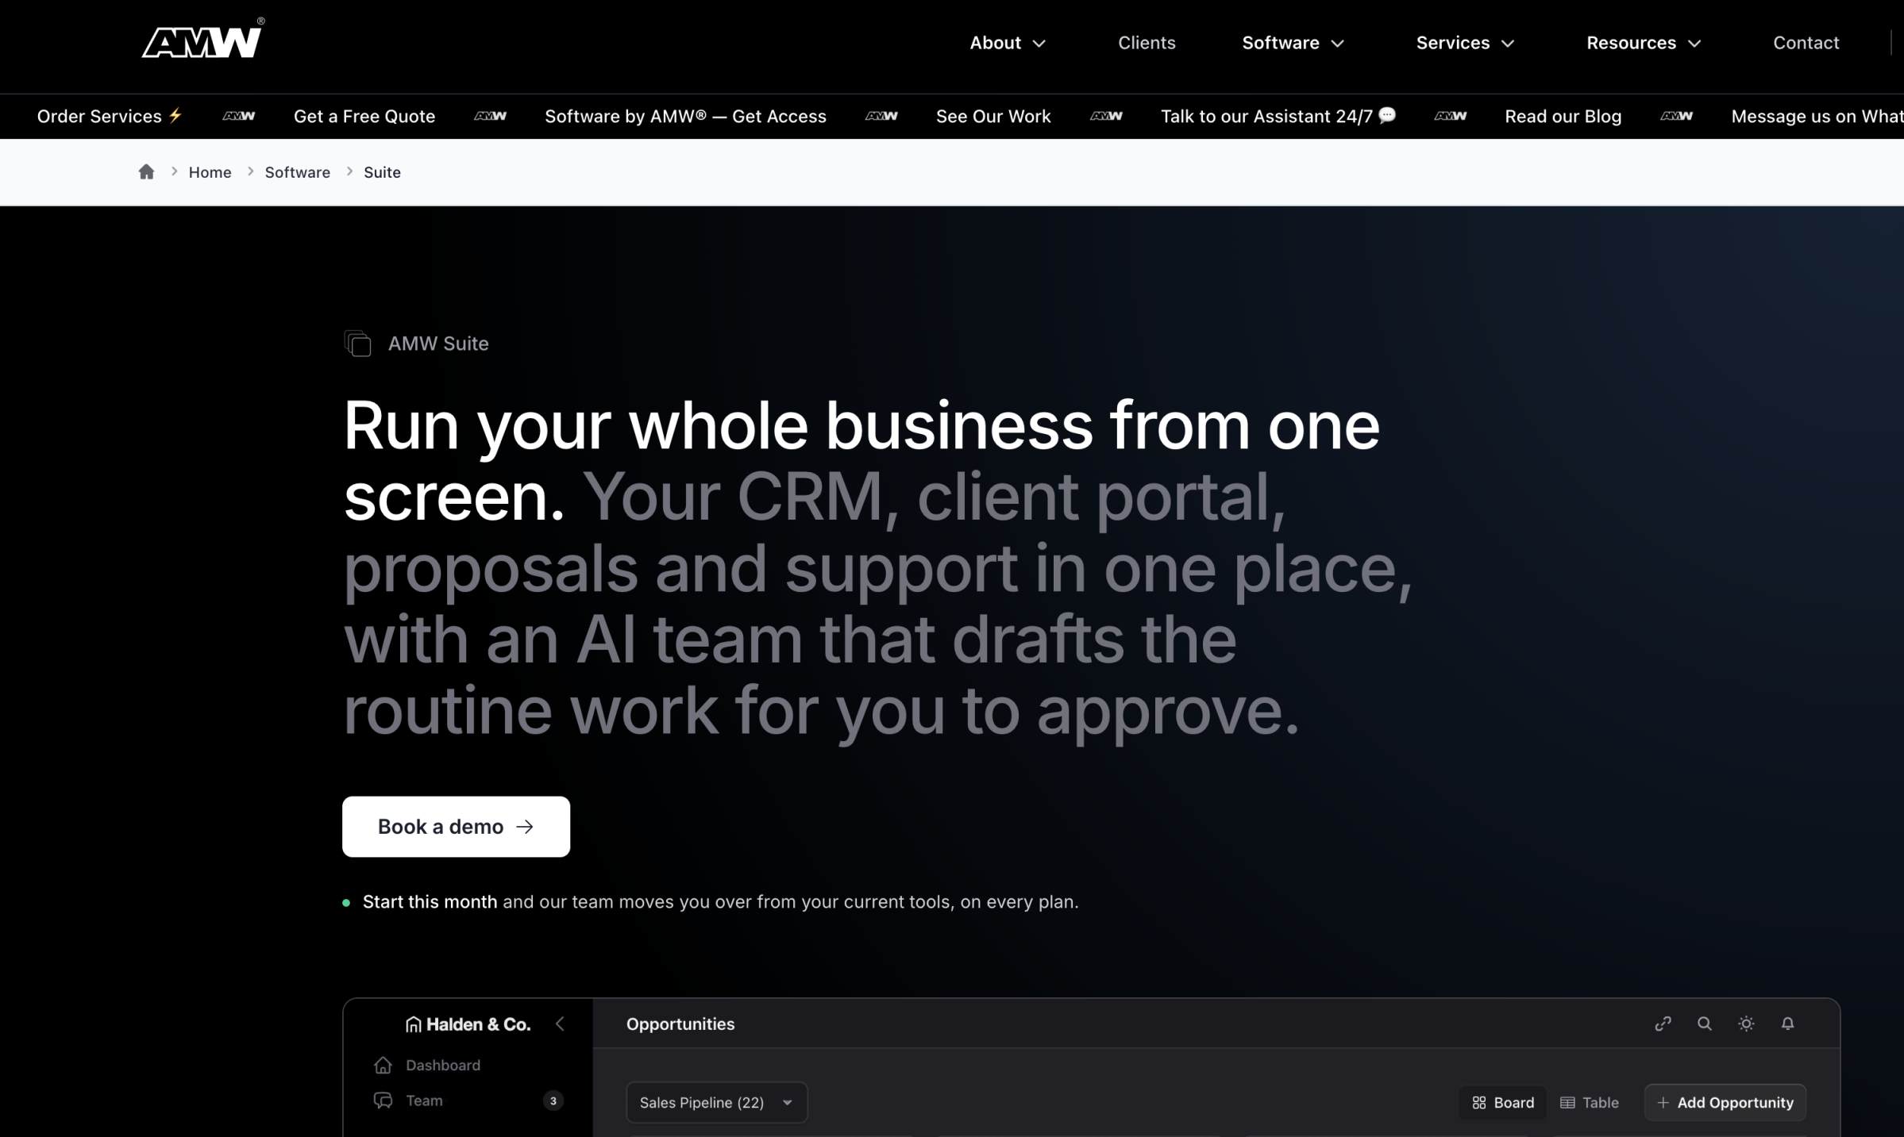Open the Clients page

[x=1147, y=43]
